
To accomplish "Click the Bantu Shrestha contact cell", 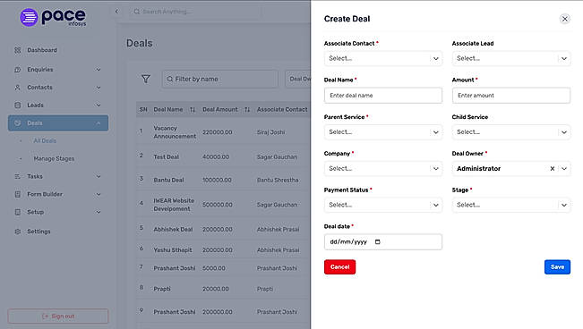I will [278, 180].
